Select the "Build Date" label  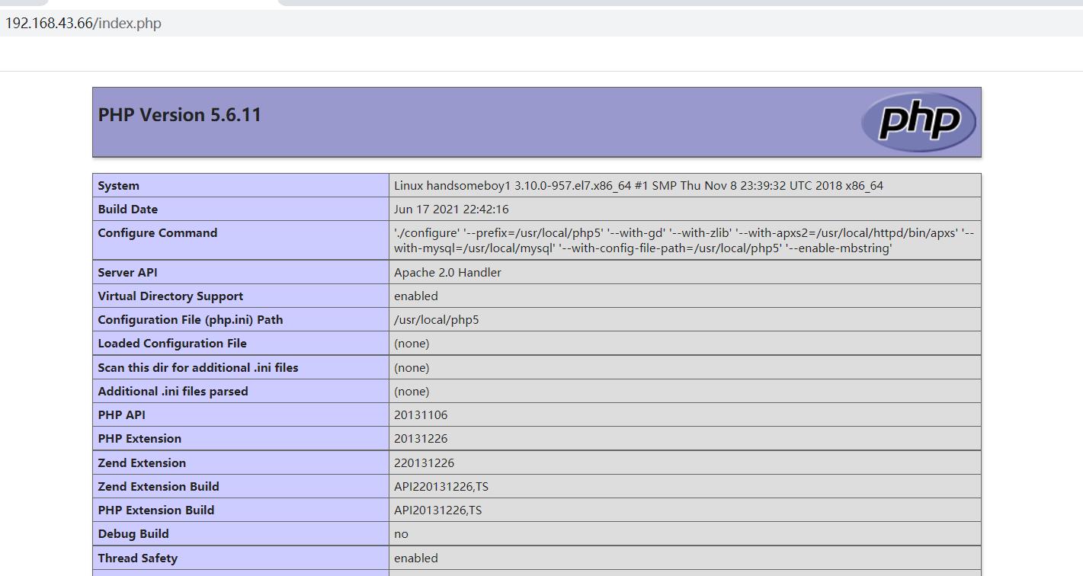click(x=128, y=210)
